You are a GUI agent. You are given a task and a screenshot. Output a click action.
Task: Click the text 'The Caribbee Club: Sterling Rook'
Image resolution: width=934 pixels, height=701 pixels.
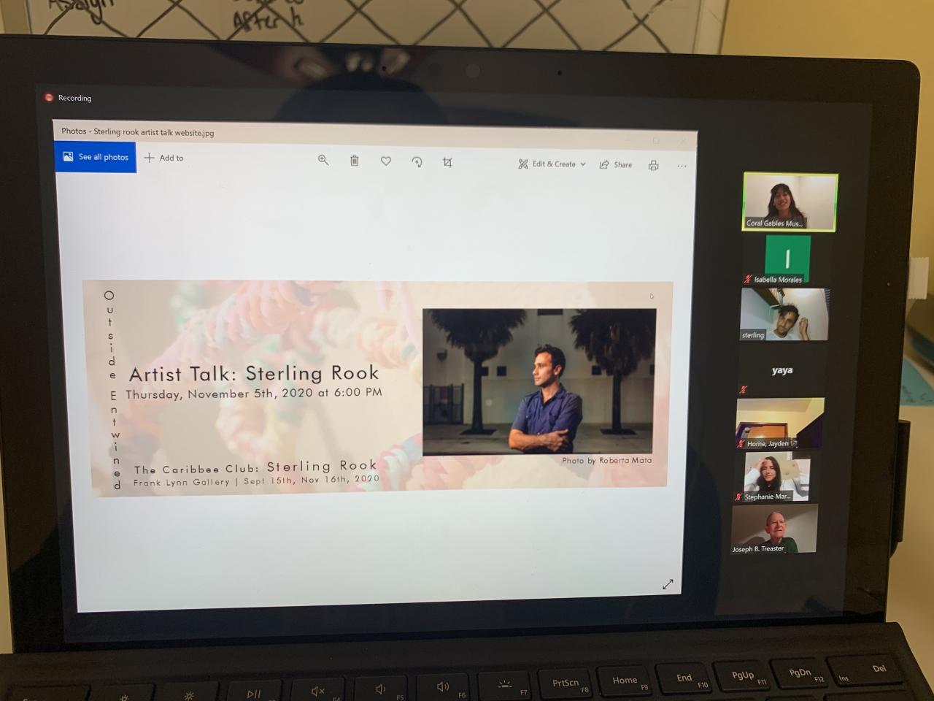(255, 467)
